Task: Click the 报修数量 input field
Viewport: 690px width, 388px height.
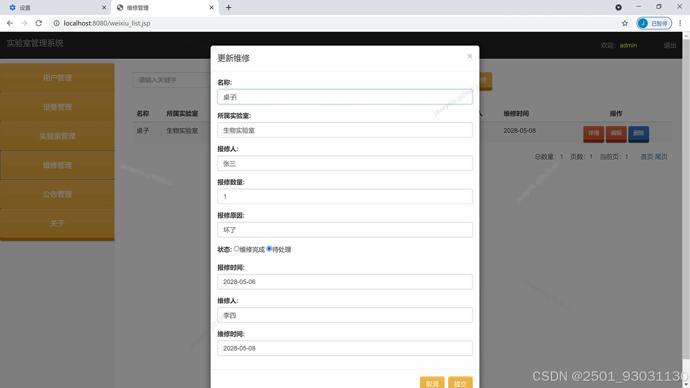Action: 345,197
